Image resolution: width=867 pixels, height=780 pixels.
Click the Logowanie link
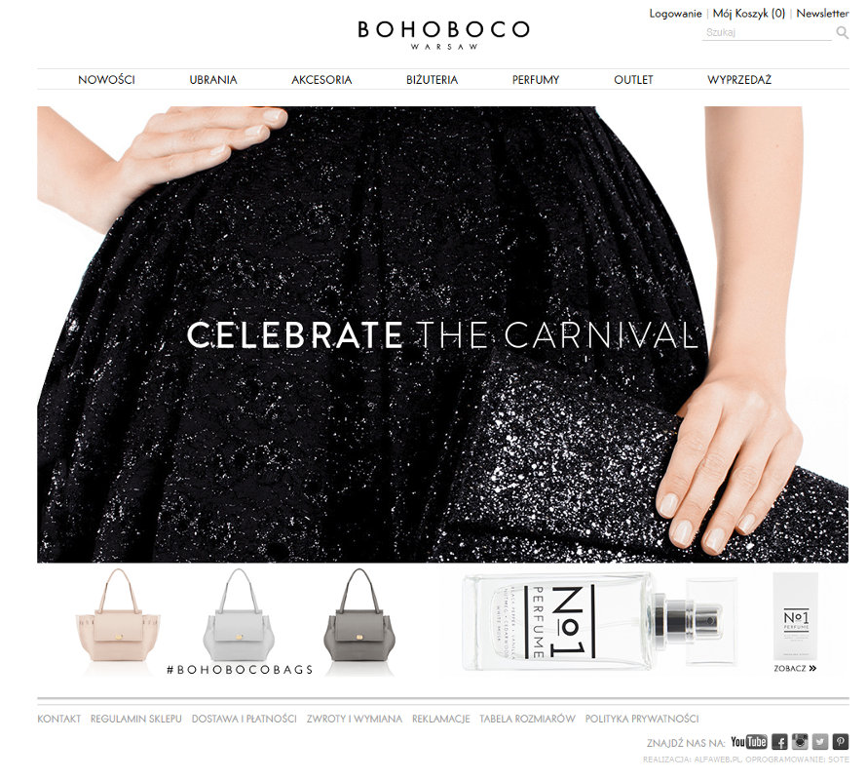tap(675, 14)
